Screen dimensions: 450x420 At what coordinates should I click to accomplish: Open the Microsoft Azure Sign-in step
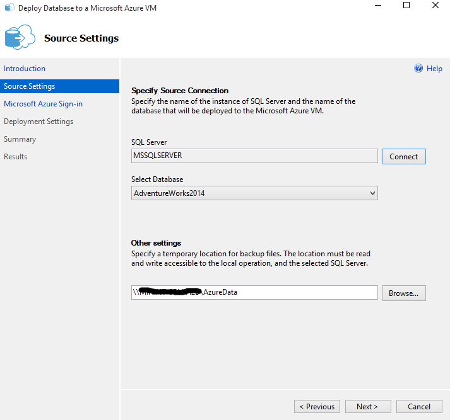(x=43, y=104)
